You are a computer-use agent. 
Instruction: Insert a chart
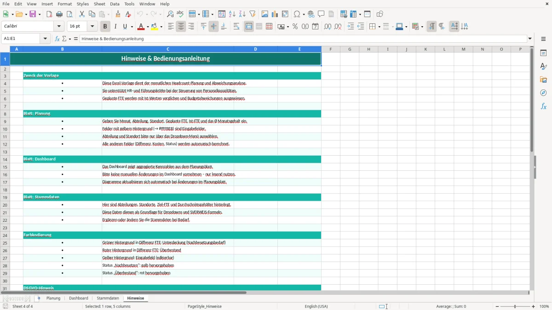point(275,14)
